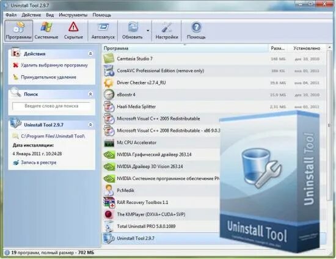Viewport: 336px width, 259px height.
Task: Click the folder icon beside install path
Action: click(15, 136)
